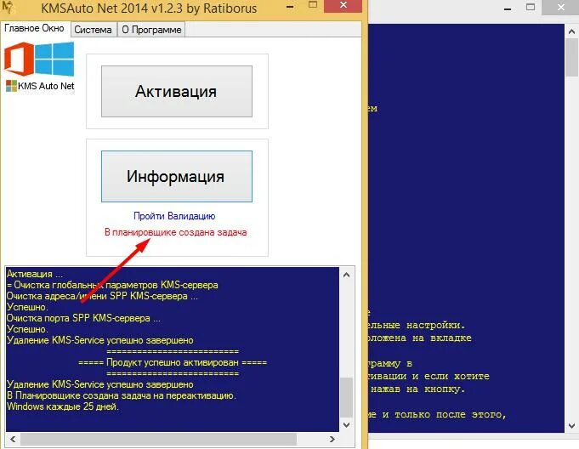Open the Пройти Валидацию link
Image resolution: width=579 pixels, height=449 pixels.
click(174, 216)
